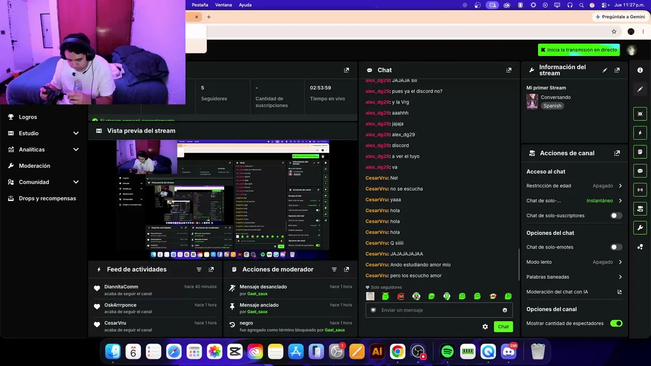
Task: Click the stream preview thumbnail
Action: click(223, 200)
